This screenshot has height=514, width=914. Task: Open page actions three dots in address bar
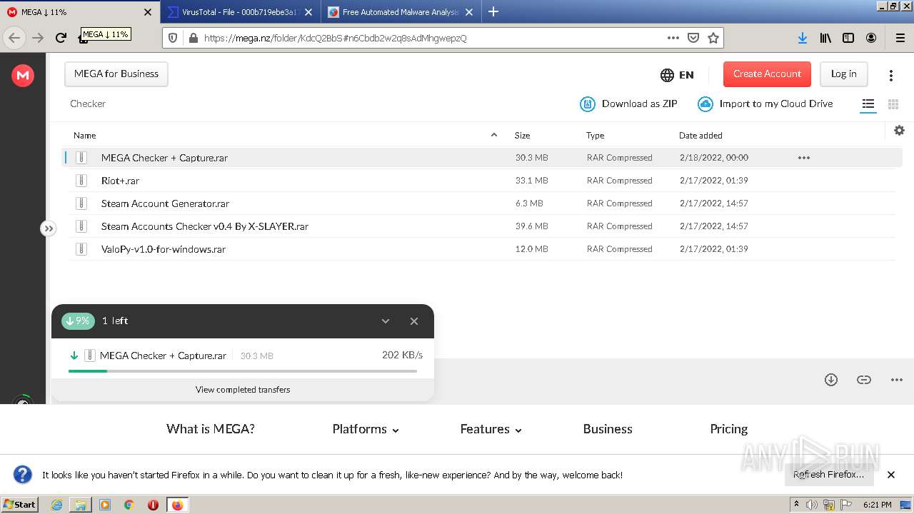673,38
